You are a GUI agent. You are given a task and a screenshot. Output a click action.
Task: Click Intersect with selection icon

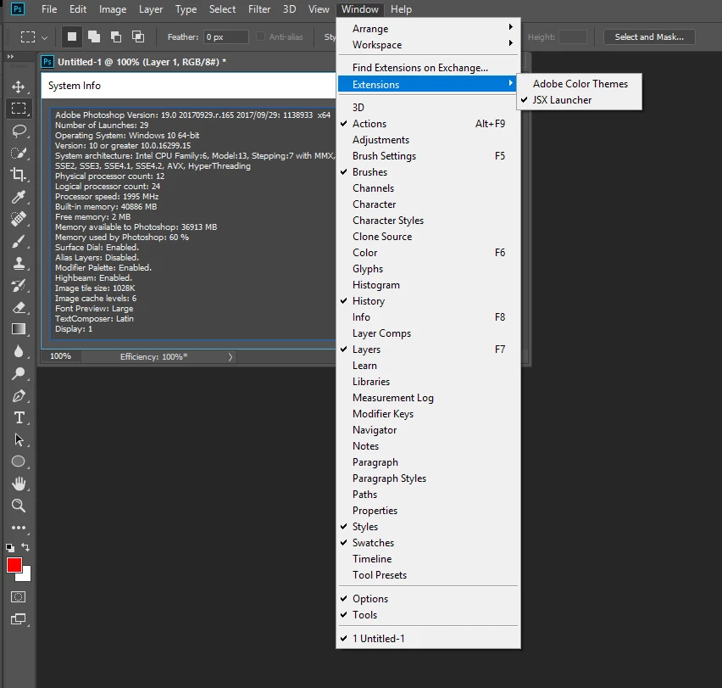coord(138,36)
